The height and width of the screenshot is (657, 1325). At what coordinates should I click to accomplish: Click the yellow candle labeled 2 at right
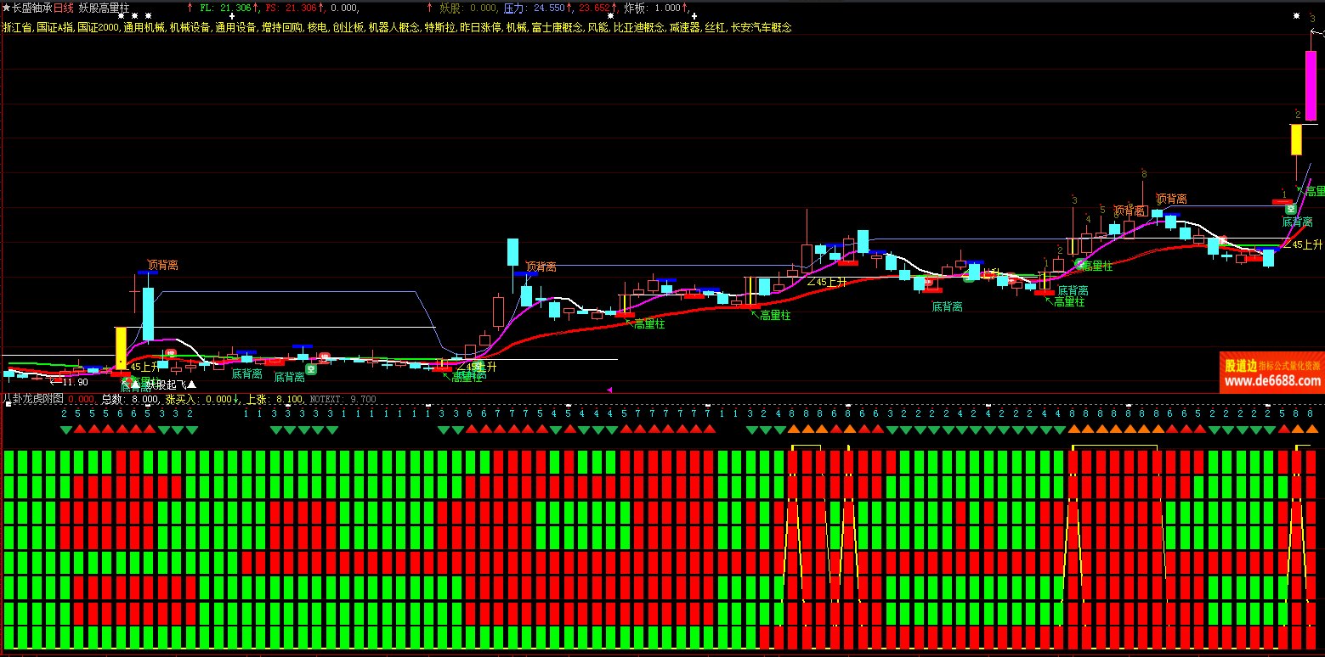click(x=1296, y=139)
